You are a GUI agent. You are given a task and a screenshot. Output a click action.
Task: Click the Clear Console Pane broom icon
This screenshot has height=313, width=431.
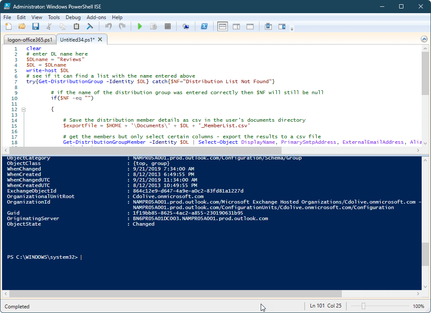(90, 26)
